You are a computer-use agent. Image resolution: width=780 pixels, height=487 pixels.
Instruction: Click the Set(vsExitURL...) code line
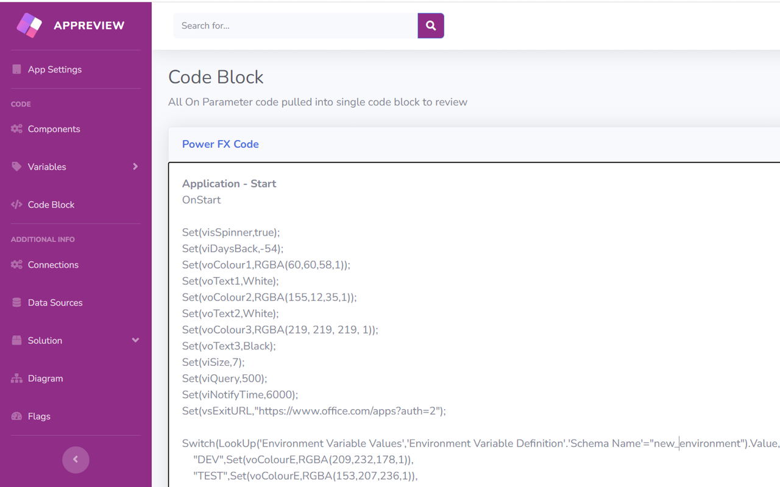click(314, 411)
